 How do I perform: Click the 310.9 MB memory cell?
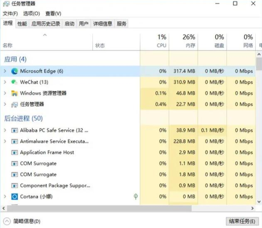184,82
